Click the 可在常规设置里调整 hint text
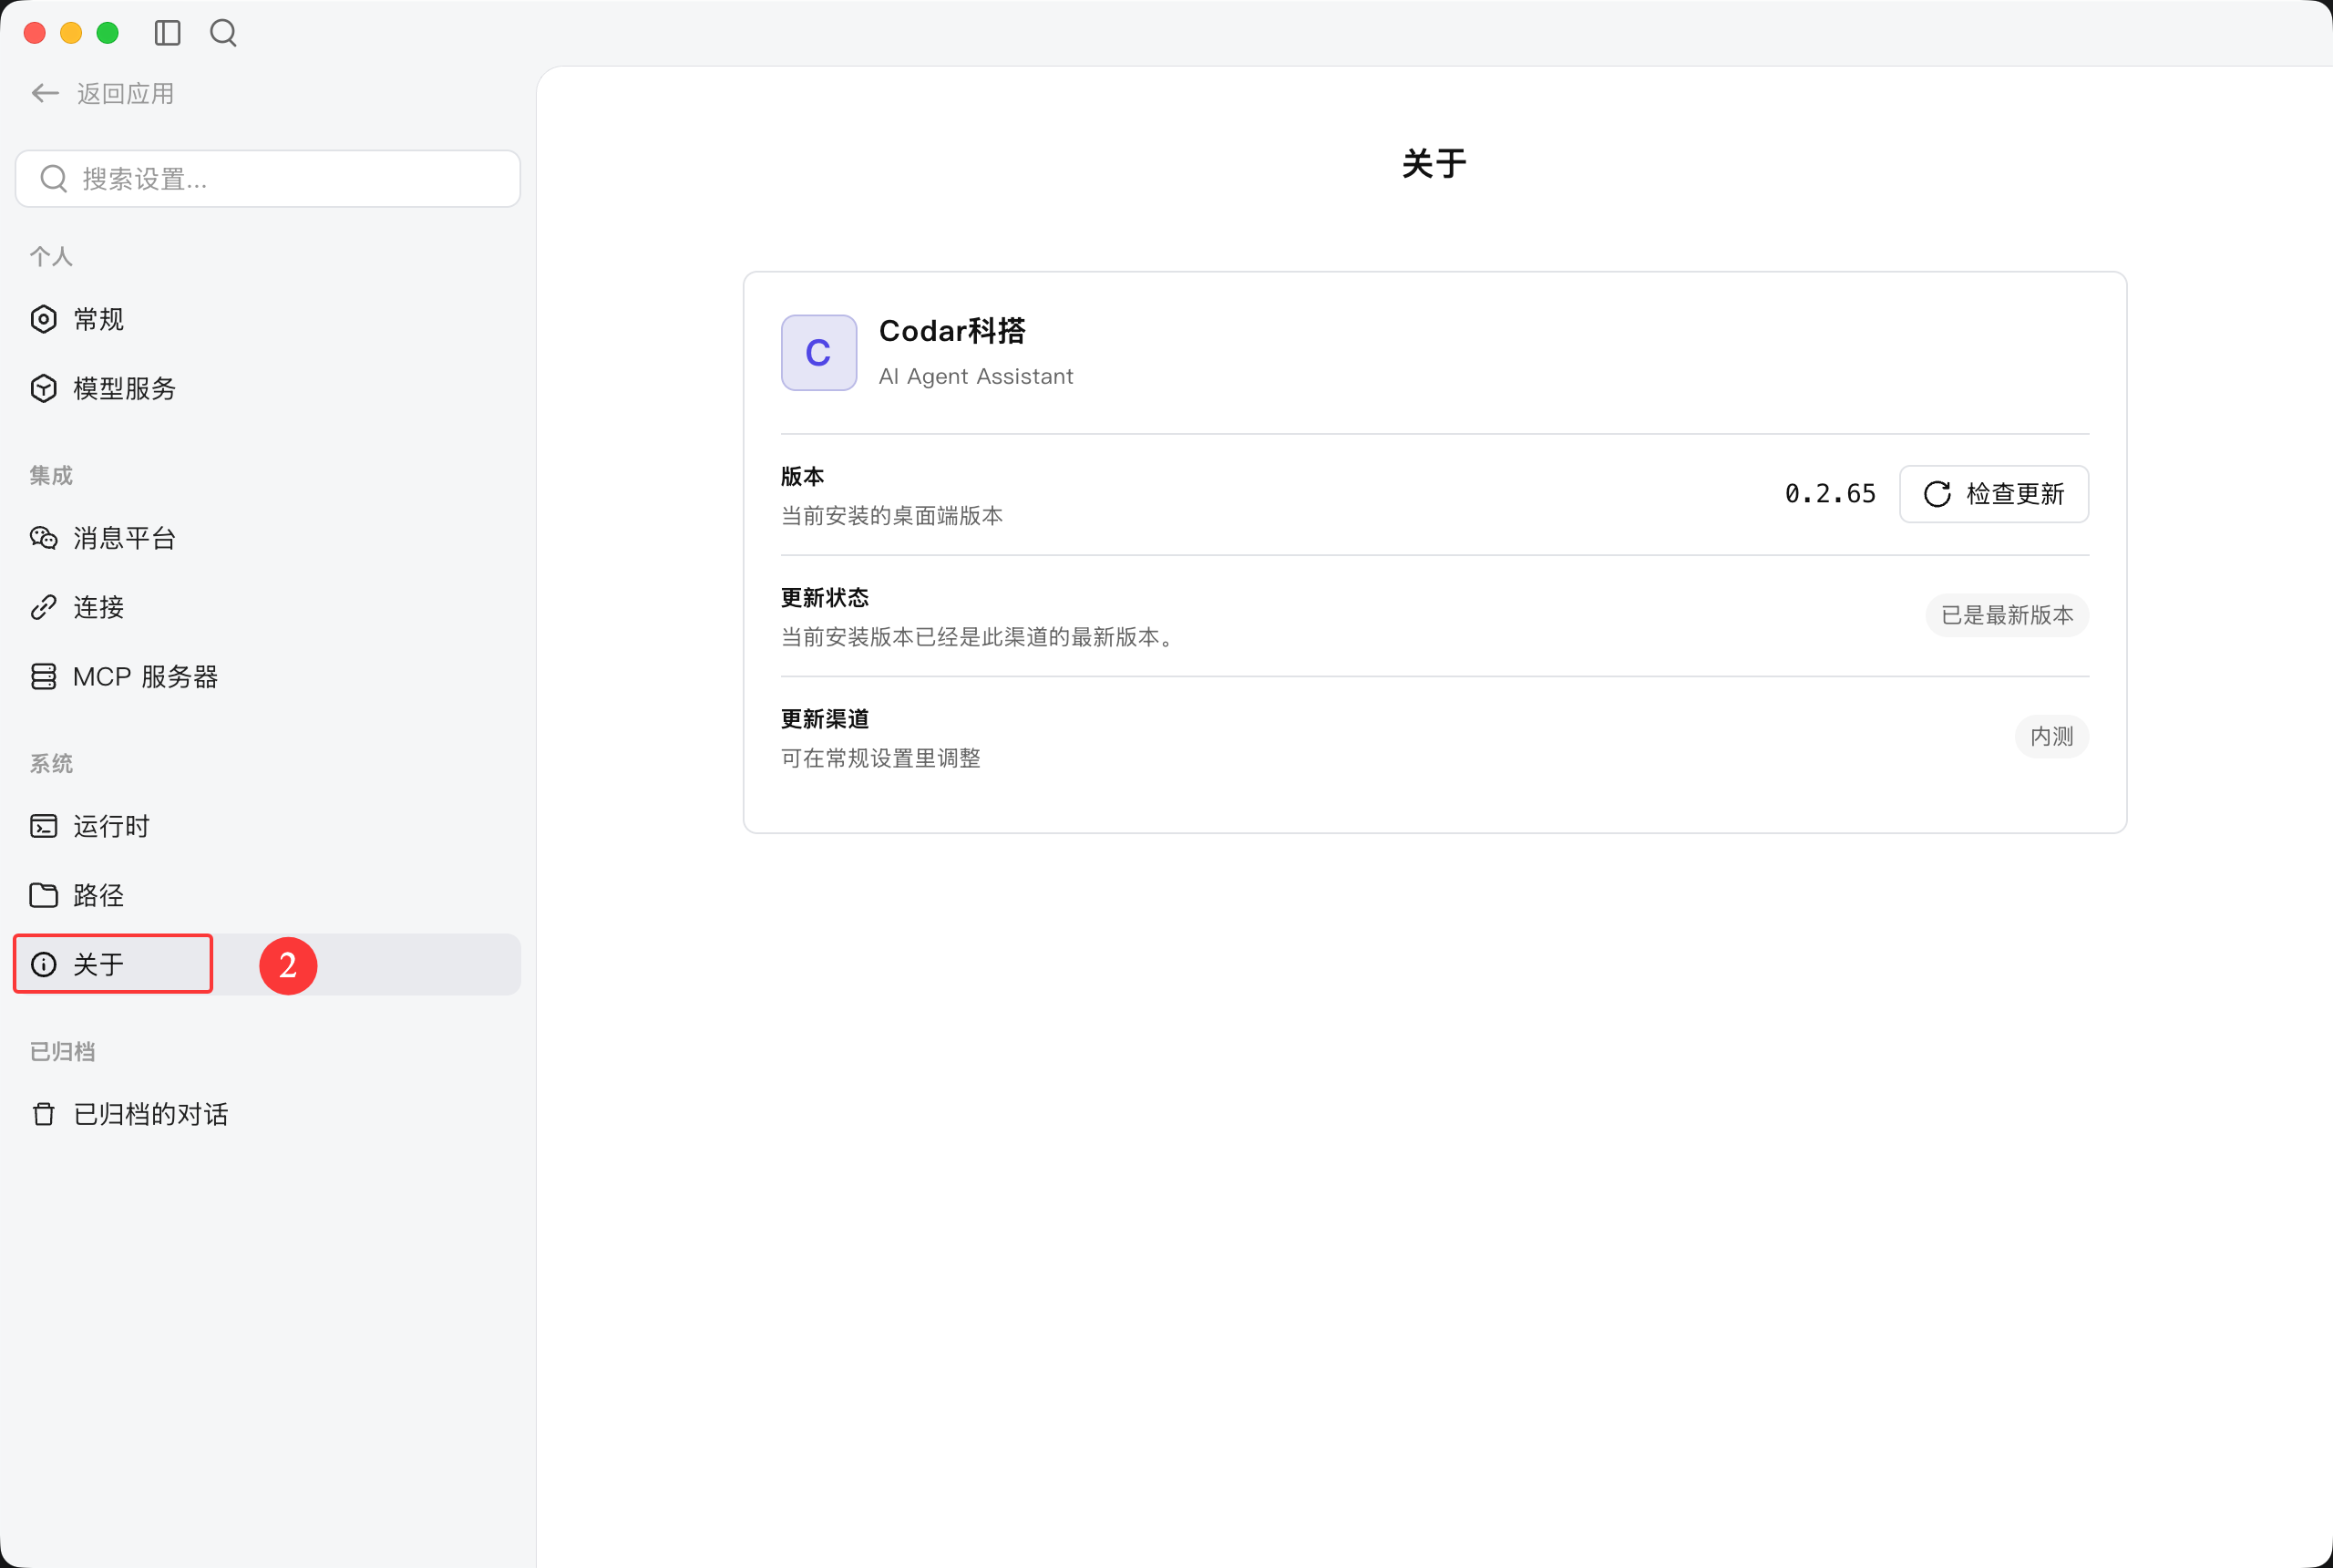 (880, 758)
